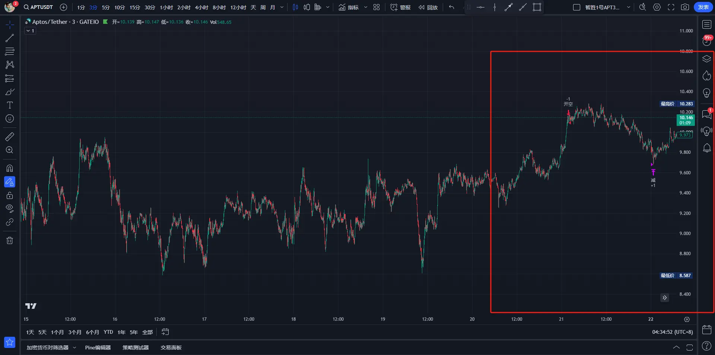Viewport: 715px width, 355px height.
Task: Maximize the bottom panel
Action: point(690,348)
